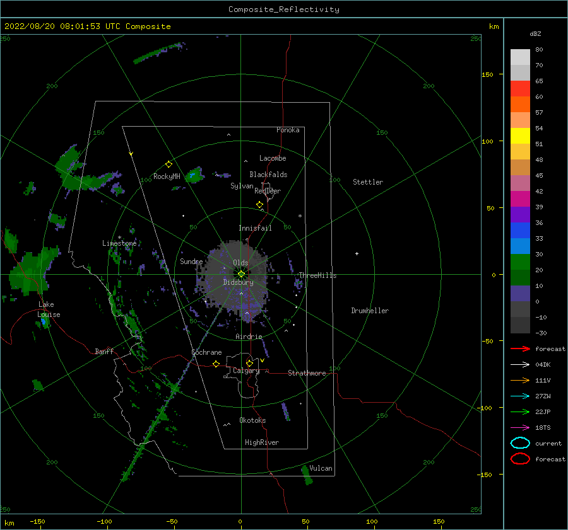Click the green 22JP arrow icon
The height and width of the screenshot is (530, 568).
pos(520,412)
